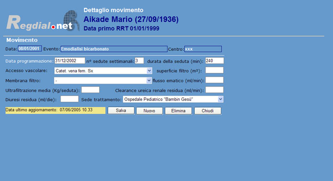The width and height of the screenshot is (333, 181).
Task: Focus the Data programmazione date field
Action: click(70, 61)
